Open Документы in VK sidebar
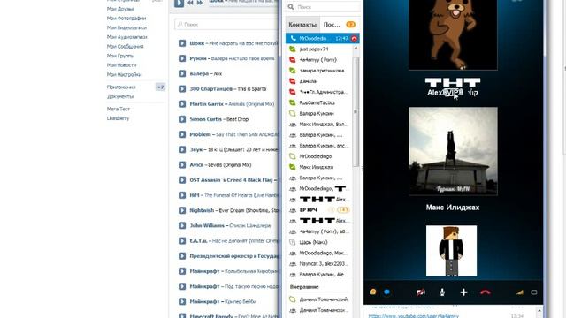 click(x=120, y=96)
